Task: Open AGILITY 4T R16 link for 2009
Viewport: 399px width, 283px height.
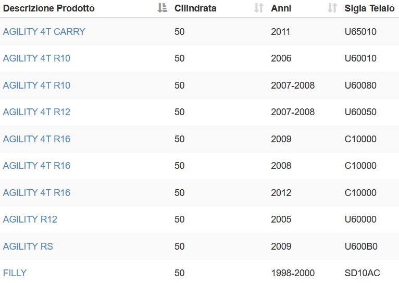Action: [36, 139]
